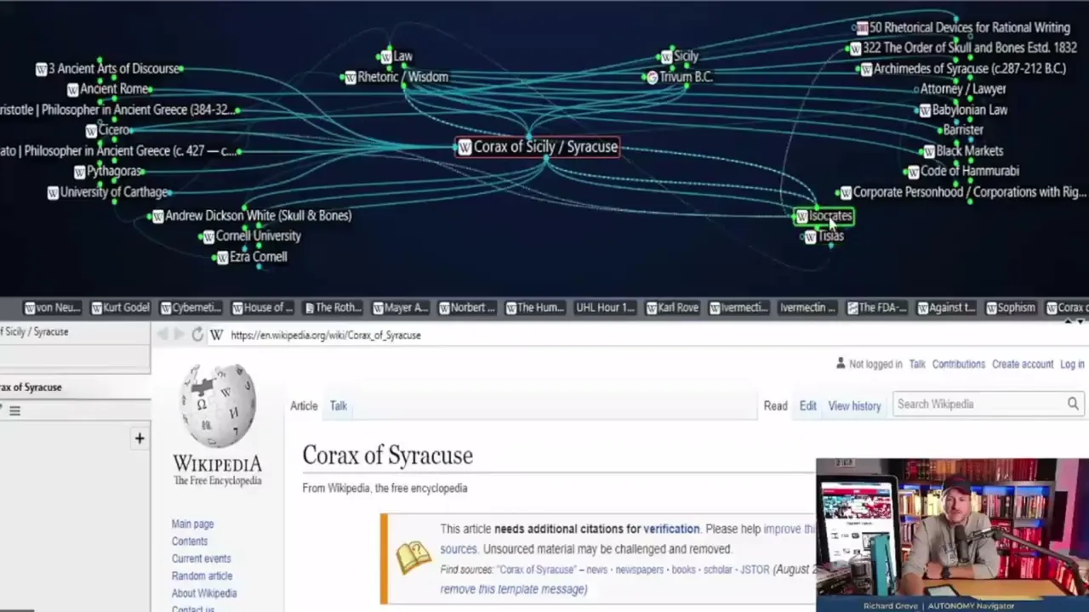Reload the Corax of Syracuse web page
Screen dimensions: 1089x612
[x=197, y=335]
